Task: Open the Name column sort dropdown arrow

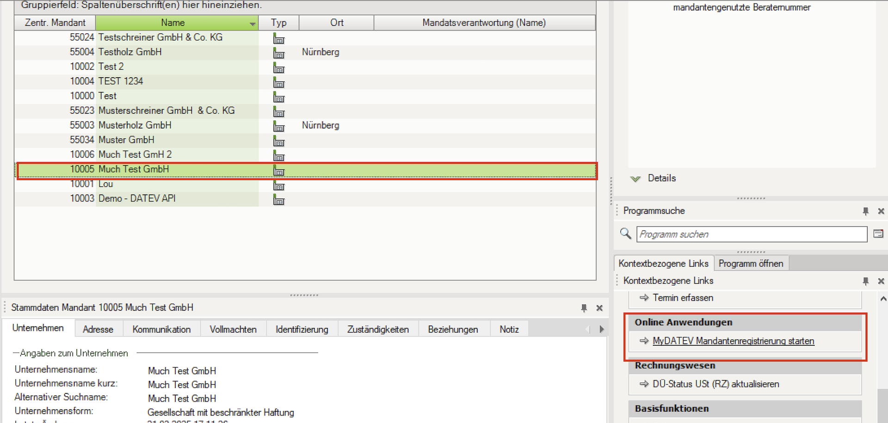Action: click(253, 24)
